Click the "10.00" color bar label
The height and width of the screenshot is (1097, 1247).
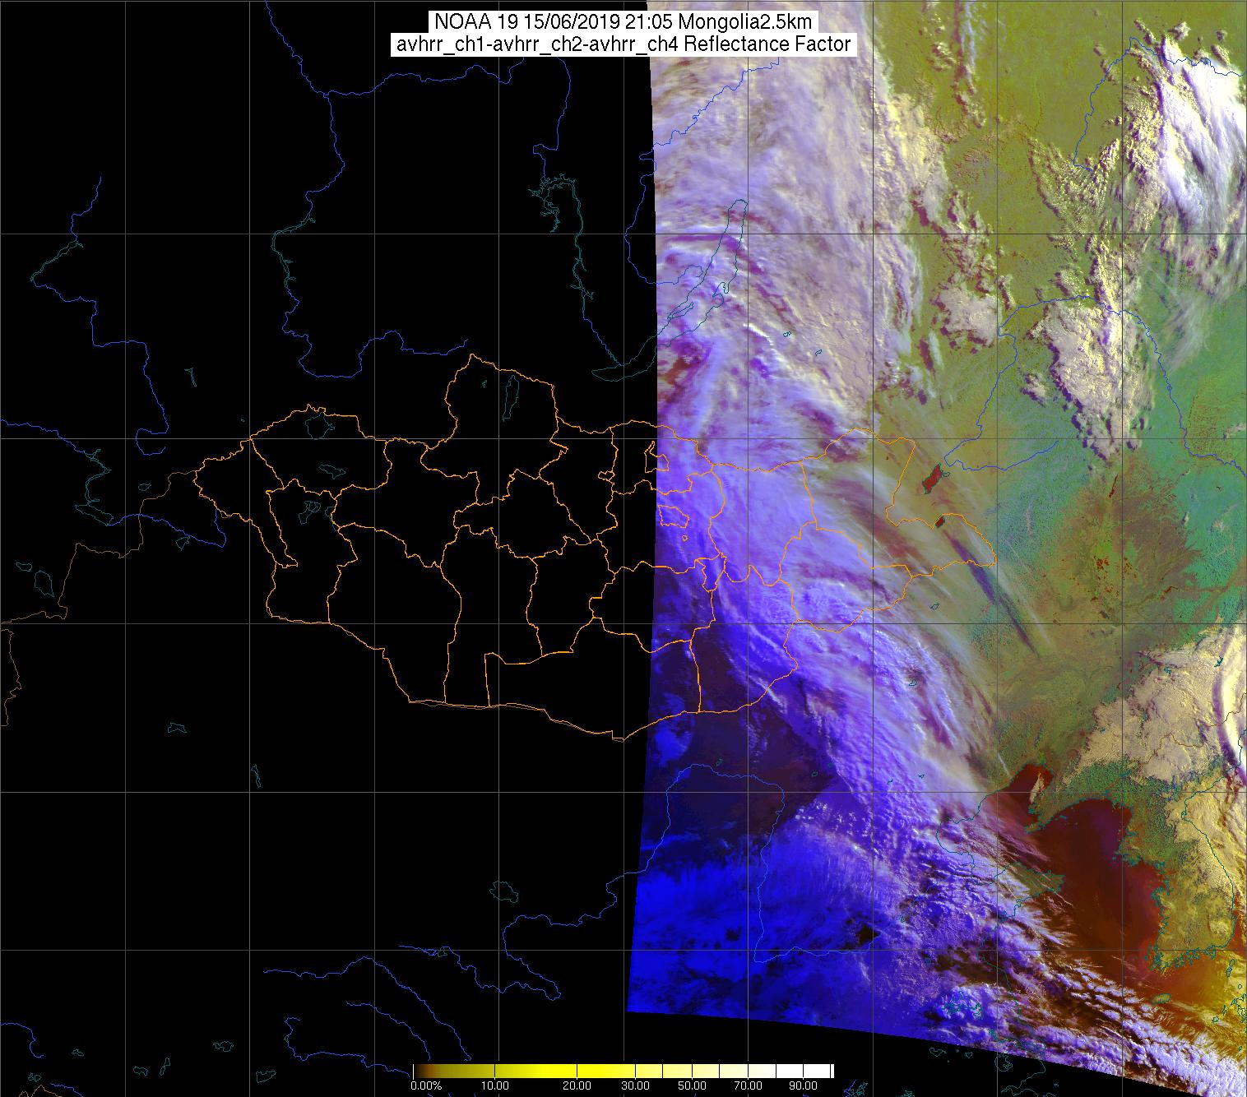(x=496, y=1085)
